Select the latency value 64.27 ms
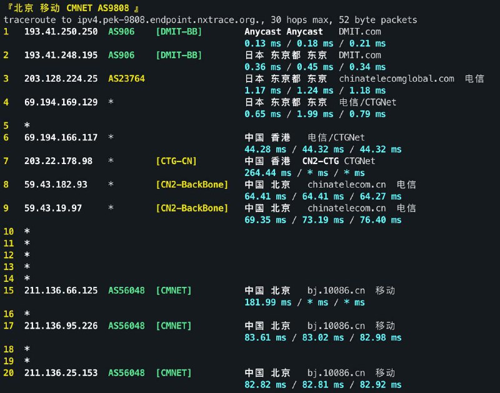500x393 pixels. coord(381,196)
